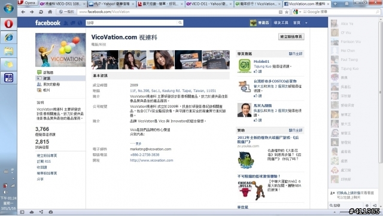Click 'See all' in page likes header
Viewport: 383px width, 216px height.
coord(296,54)
